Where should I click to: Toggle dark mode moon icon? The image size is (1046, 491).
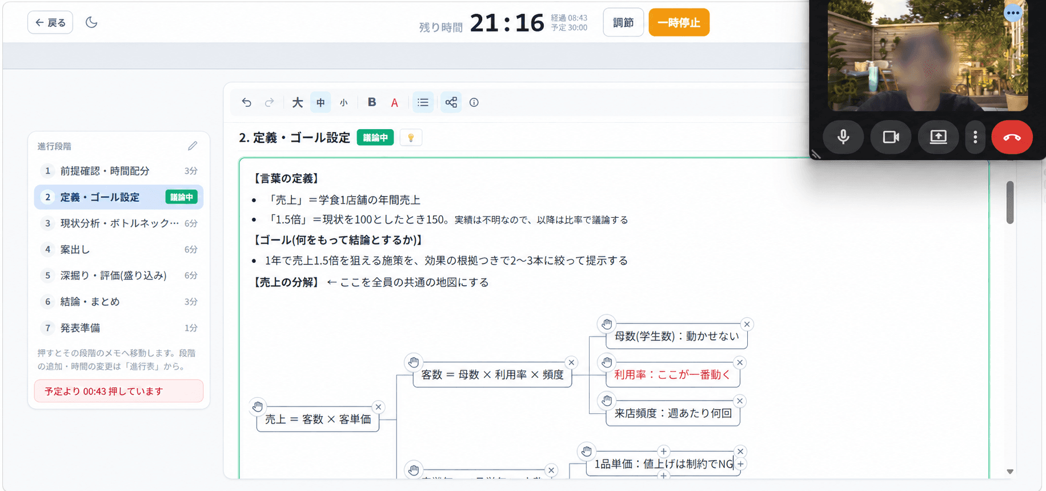[x=91, y=22]
